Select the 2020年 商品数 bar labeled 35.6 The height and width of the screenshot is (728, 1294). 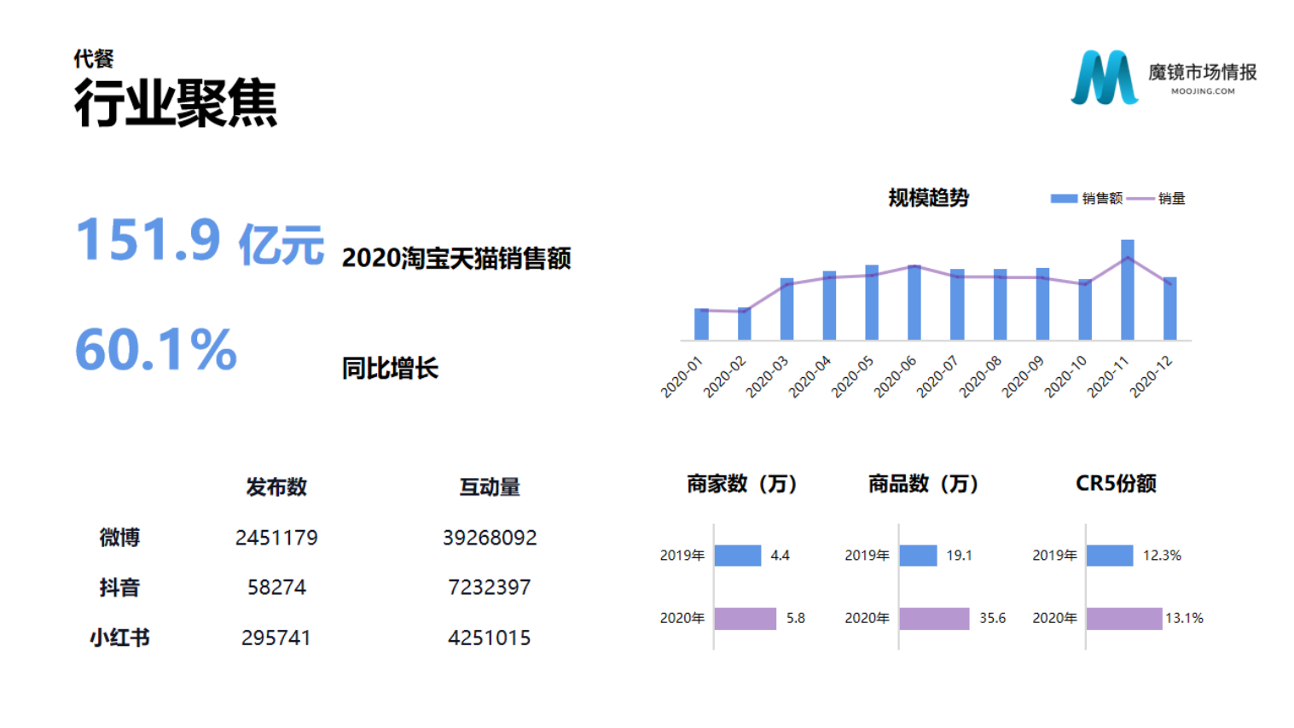click(x=934, y=618)
